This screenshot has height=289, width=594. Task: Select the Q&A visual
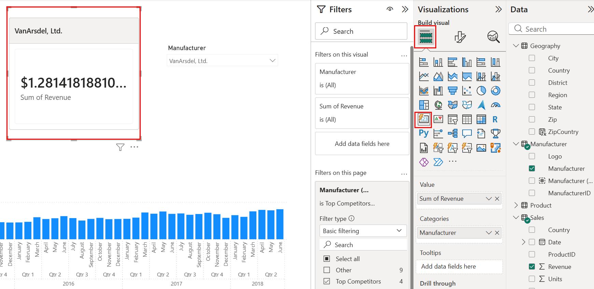[467, 134]
